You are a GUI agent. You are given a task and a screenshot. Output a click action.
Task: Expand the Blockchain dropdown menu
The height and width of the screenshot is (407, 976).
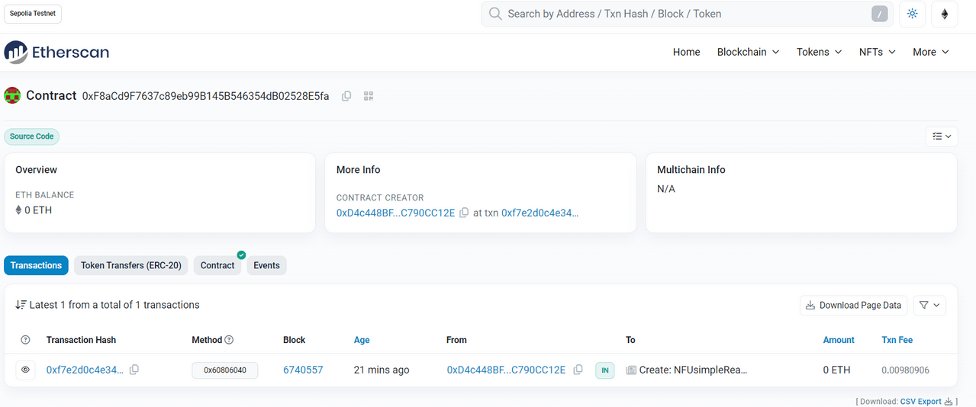[x=748, y=52]
